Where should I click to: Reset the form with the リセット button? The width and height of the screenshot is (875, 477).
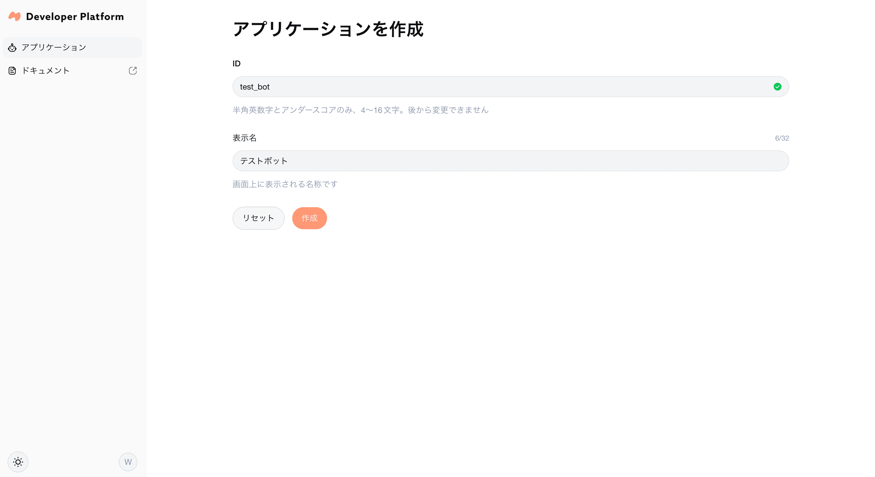(x=258, y=218)
